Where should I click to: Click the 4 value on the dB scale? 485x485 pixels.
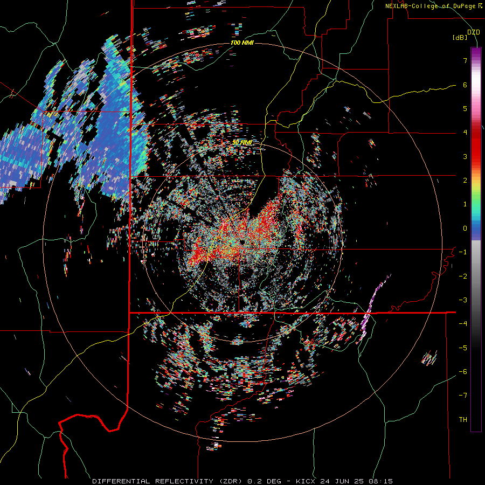coord(465,133)
